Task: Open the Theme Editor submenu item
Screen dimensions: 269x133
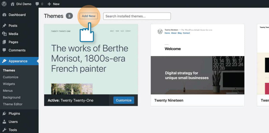Action: point(13,104)
